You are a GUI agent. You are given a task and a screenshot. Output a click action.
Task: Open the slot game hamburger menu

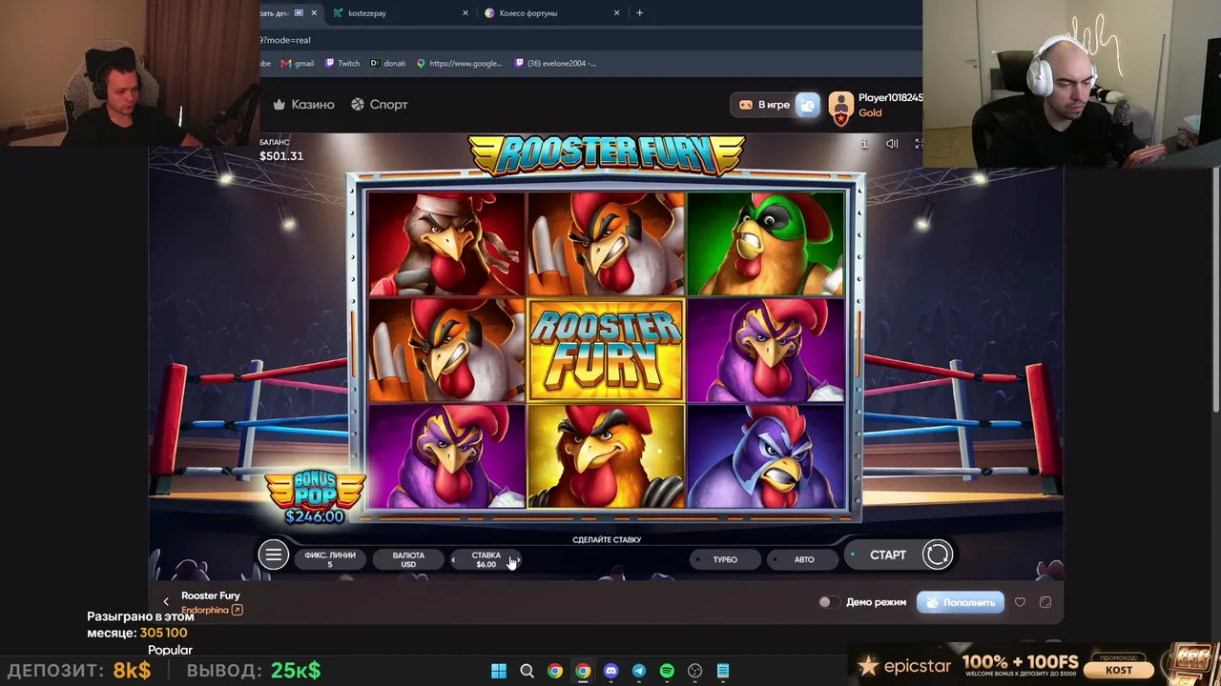point(273,555)
